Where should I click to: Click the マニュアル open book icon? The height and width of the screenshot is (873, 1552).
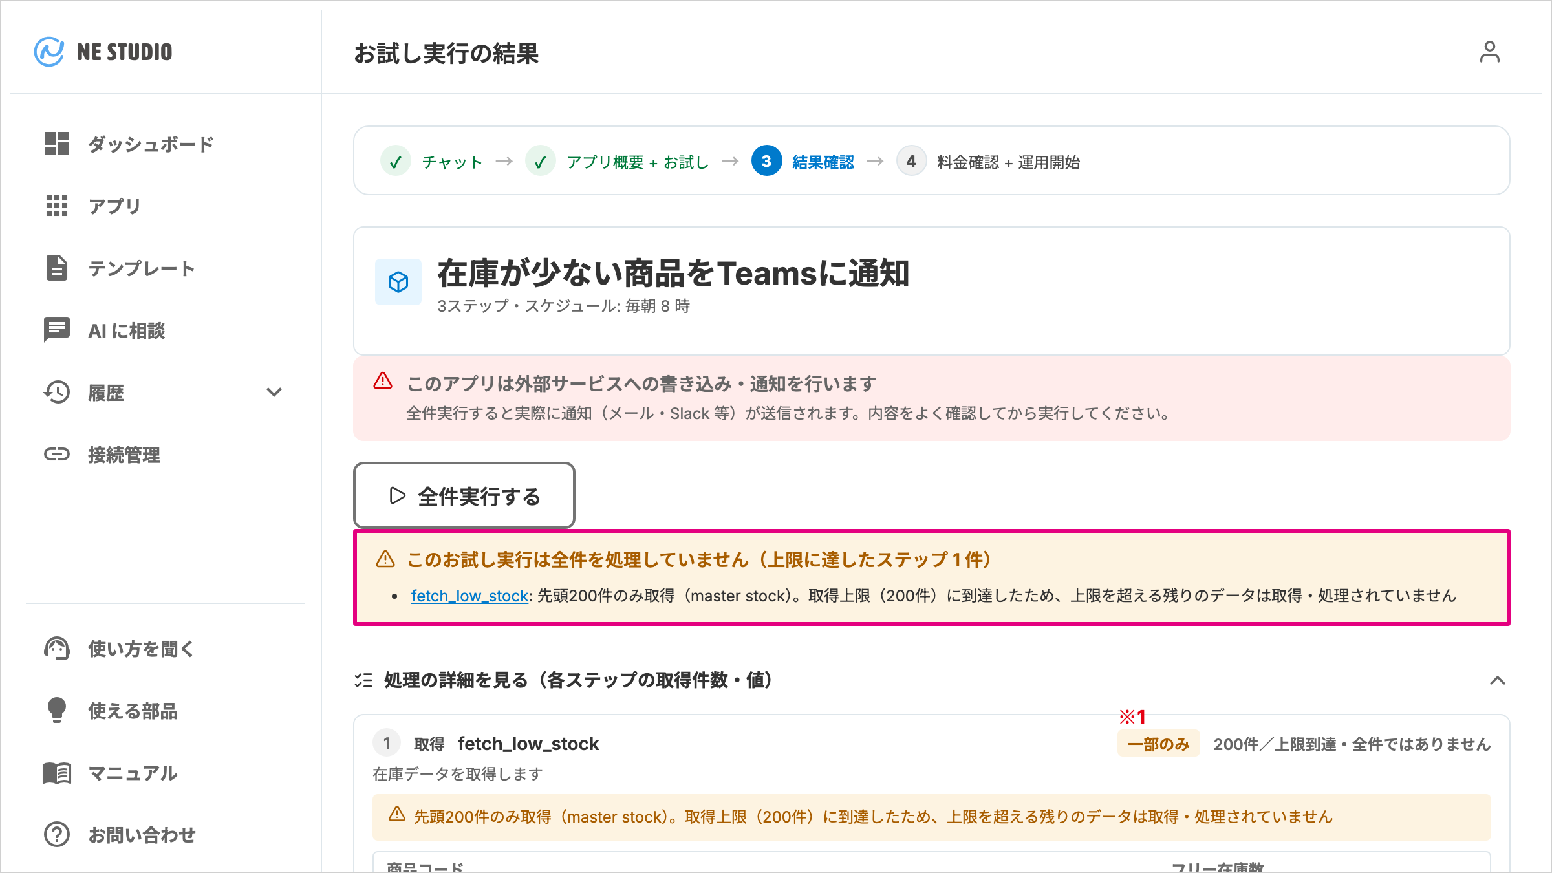pos(57,773)
